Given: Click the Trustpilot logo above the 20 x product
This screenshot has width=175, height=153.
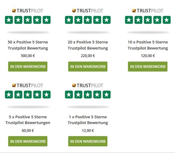Looking at the screenshot, I should click(x=88, y=11).
